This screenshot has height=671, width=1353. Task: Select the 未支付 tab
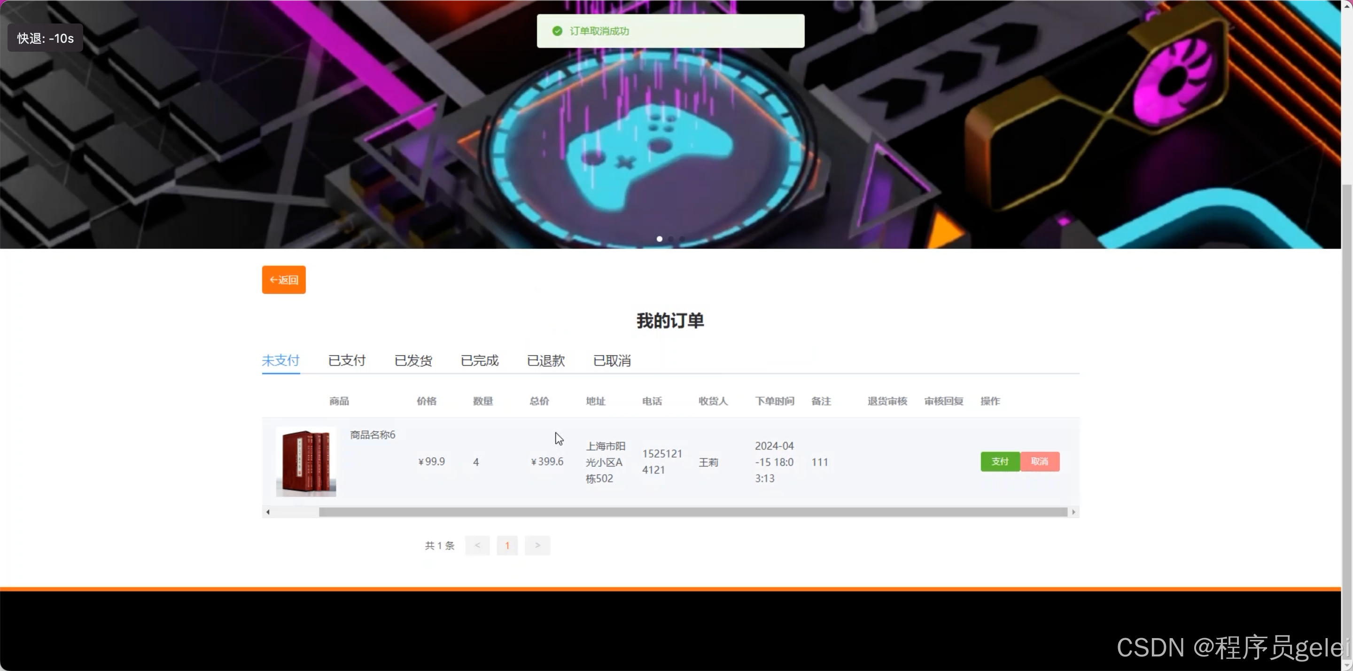pyautogui.click(x=280, y=360)
